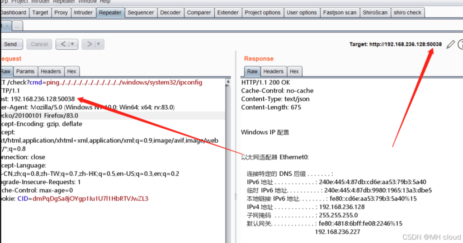Open the Intruder tab

(83, 13)
